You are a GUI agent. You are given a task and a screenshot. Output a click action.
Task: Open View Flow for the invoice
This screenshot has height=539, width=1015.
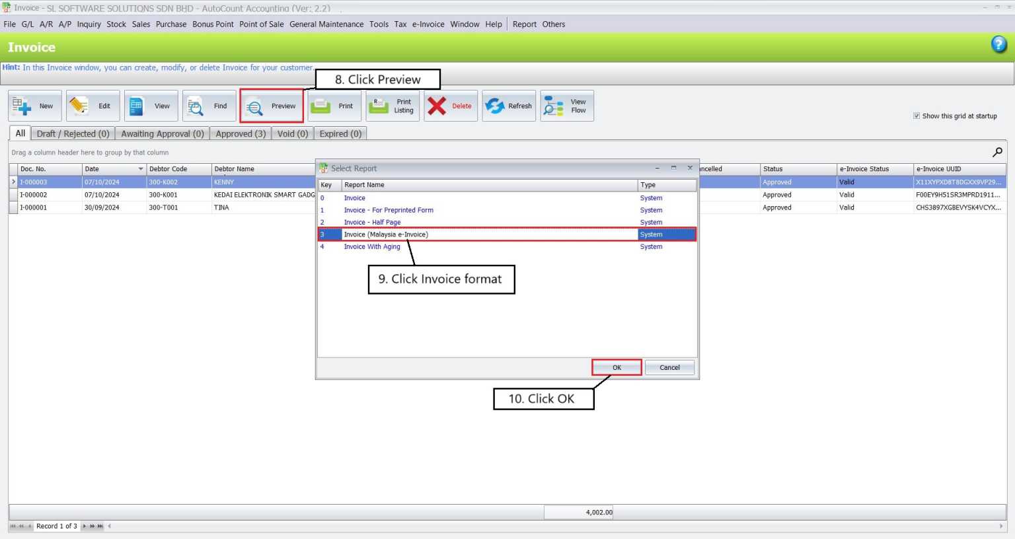coord(567,106)
